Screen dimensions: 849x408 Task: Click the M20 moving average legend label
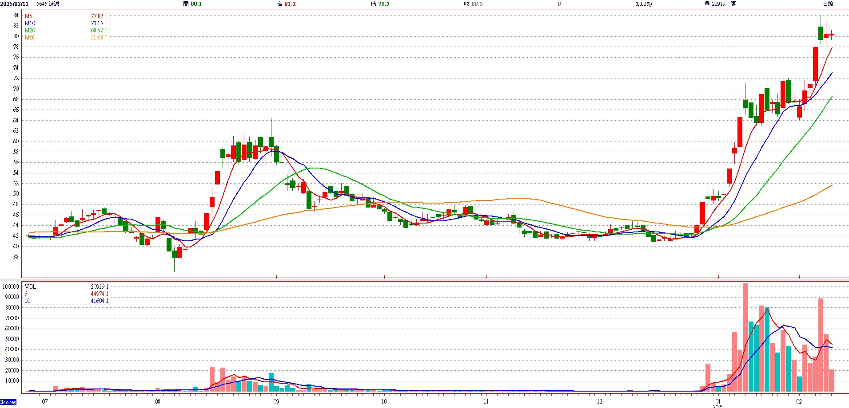[x=30, y=31]
